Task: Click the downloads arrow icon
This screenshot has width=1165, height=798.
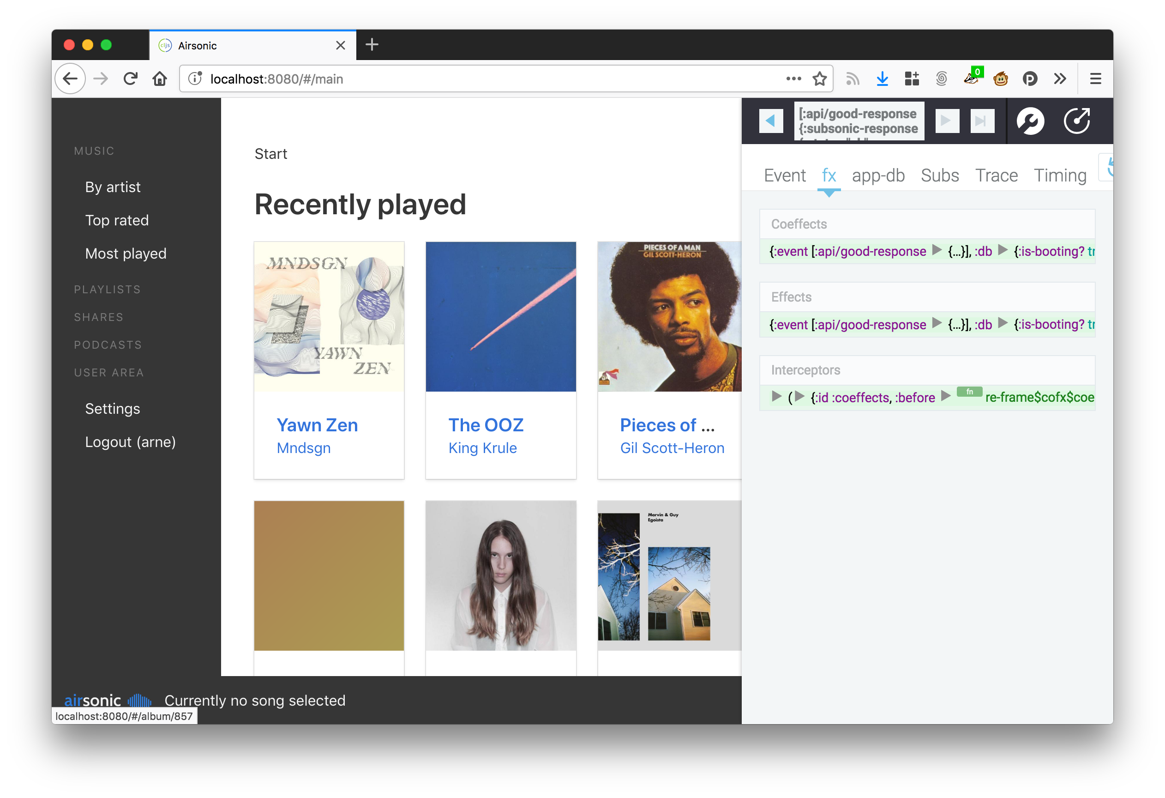Action: [x=882, y=79]
